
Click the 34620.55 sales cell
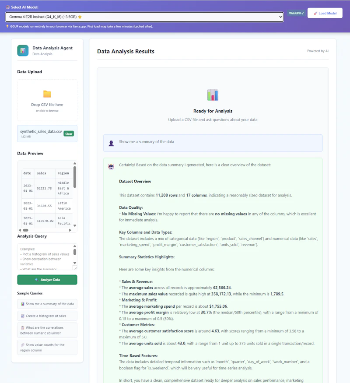coord(45,206)
